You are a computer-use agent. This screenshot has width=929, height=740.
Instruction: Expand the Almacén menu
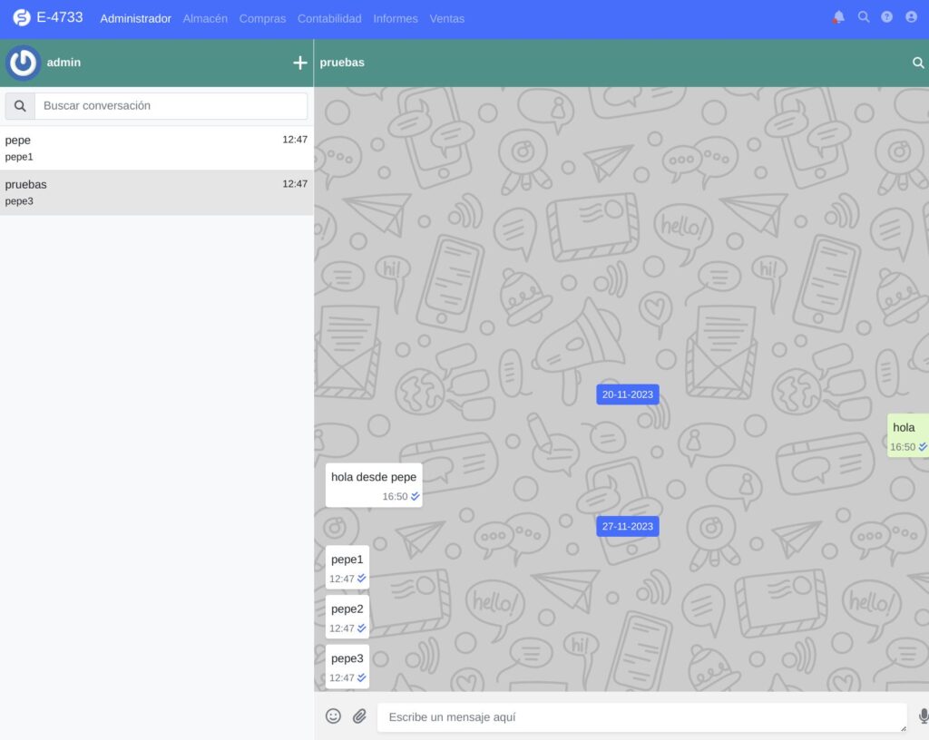tap(205, 18)
